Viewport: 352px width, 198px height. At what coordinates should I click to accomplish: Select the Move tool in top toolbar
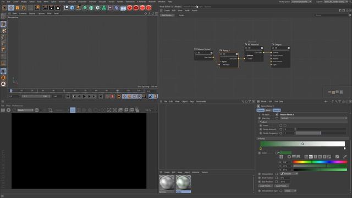click(11, 8)
